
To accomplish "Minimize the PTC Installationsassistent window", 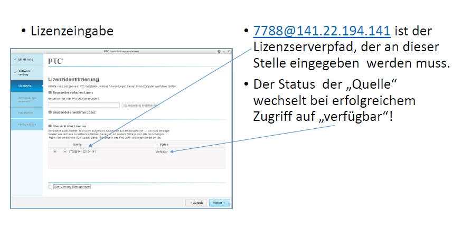I will click(224, 51).
